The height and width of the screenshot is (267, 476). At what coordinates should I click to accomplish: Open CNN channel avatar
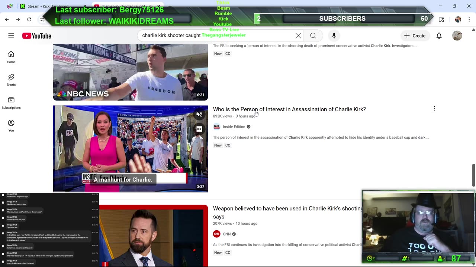click(216, 234)
